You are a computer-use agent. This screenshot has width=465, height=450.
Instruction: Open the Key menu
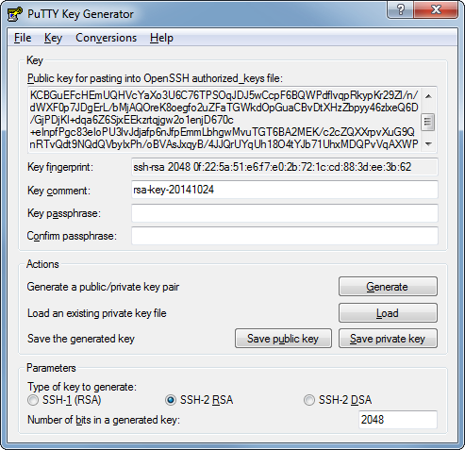coord(53,38)
